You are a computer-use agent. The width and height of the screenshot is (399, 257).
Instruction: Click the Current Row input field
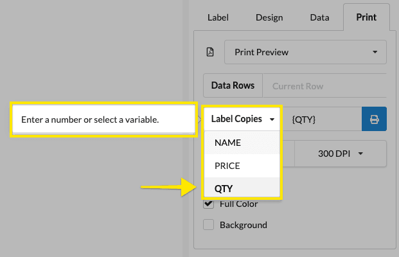coord(324,85)
